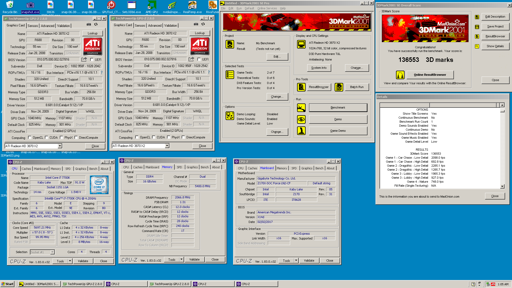512x288 pixels.
Task: Open Online Services menu in 3DMark2001
Action: [267, 8]
